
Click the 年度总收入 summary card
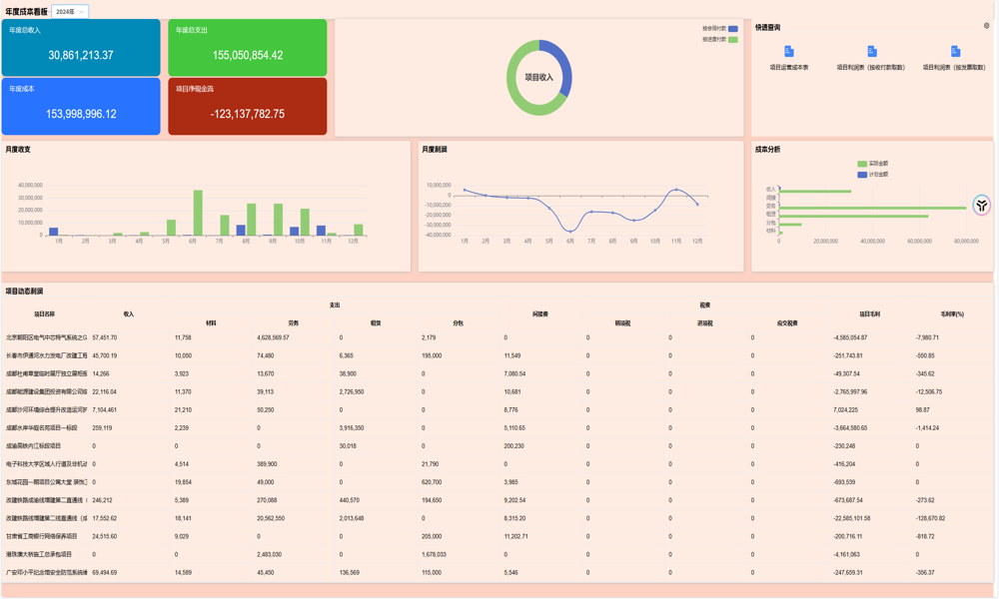[x=81, y=47]
